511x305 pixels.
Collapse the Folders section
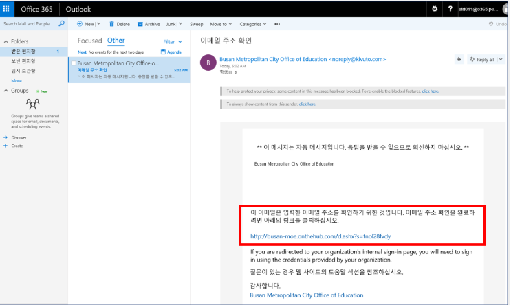point(5,42)
